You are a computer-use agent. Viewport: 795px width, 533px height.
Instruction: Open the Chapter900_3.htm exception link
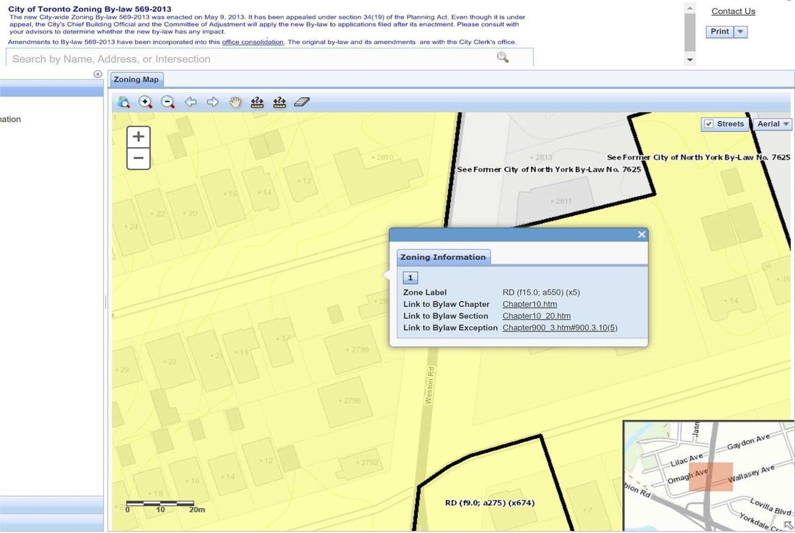click(x=560, y=328)
